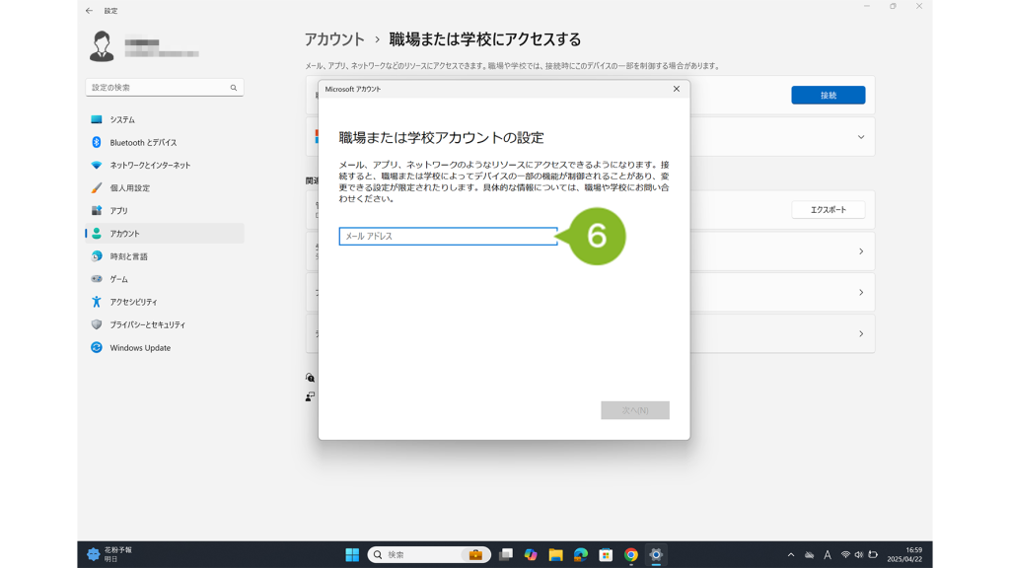Open the right chevron row under エクスポート
Viewport: 1010px width, 568px height.
click(x=860, y=251)
